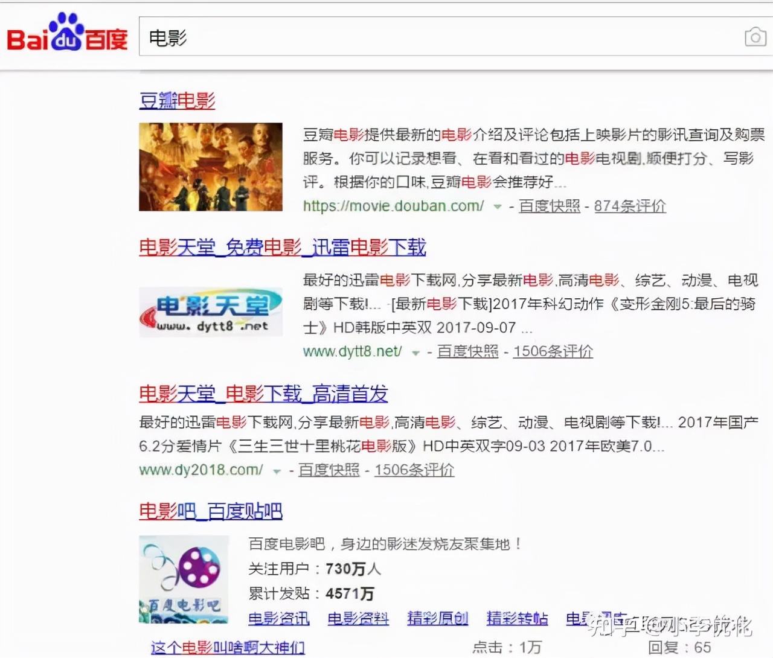Expand dropdown arrow beside www.dytt8.net
This screenshot has height=658, width=773.
[415, 353]
